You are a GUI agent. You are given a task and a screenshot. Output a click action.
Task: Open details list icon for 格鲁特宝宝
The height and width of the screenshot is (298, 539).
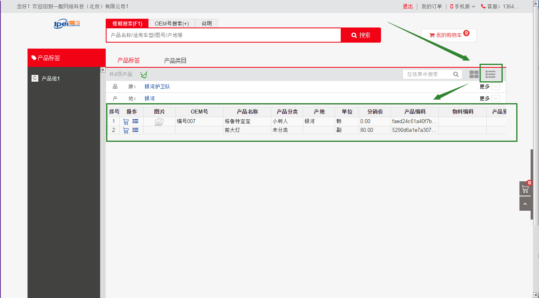[x=135, y=121]
